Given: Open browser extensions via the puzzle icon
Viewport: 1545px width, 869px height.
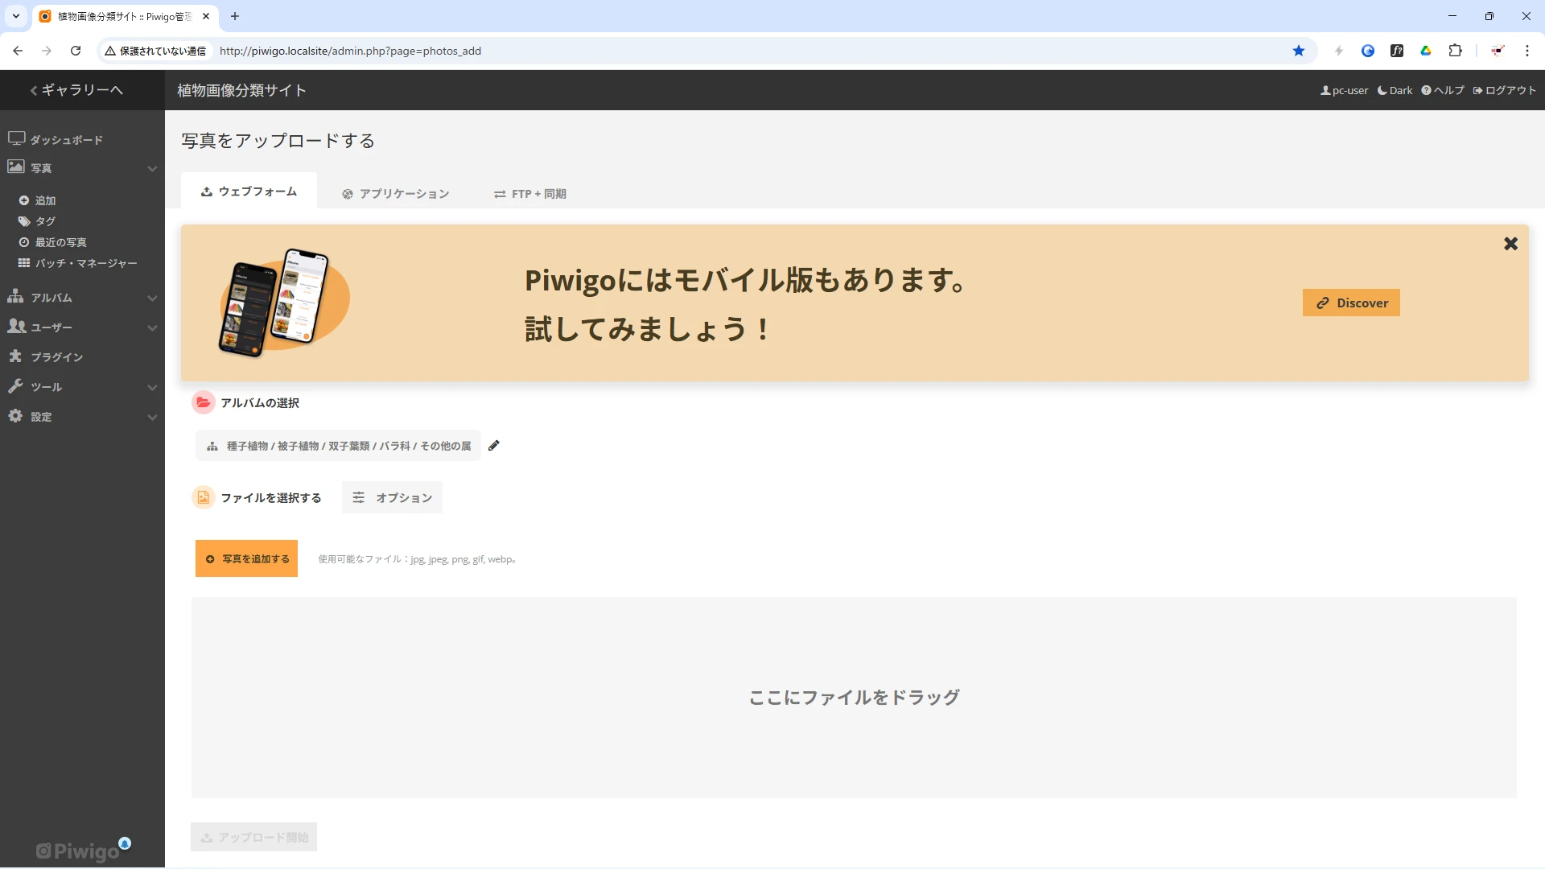Looking at the screenshot, I should tap(1456, 51).
